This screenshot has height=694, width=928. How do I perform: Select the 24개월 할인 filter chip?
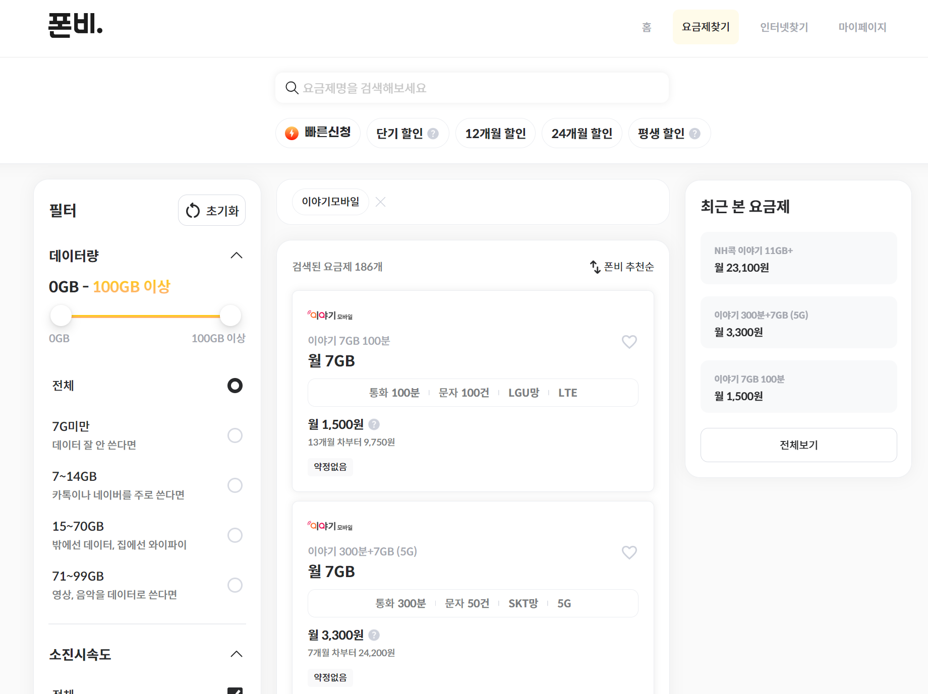tap(582, 133)
